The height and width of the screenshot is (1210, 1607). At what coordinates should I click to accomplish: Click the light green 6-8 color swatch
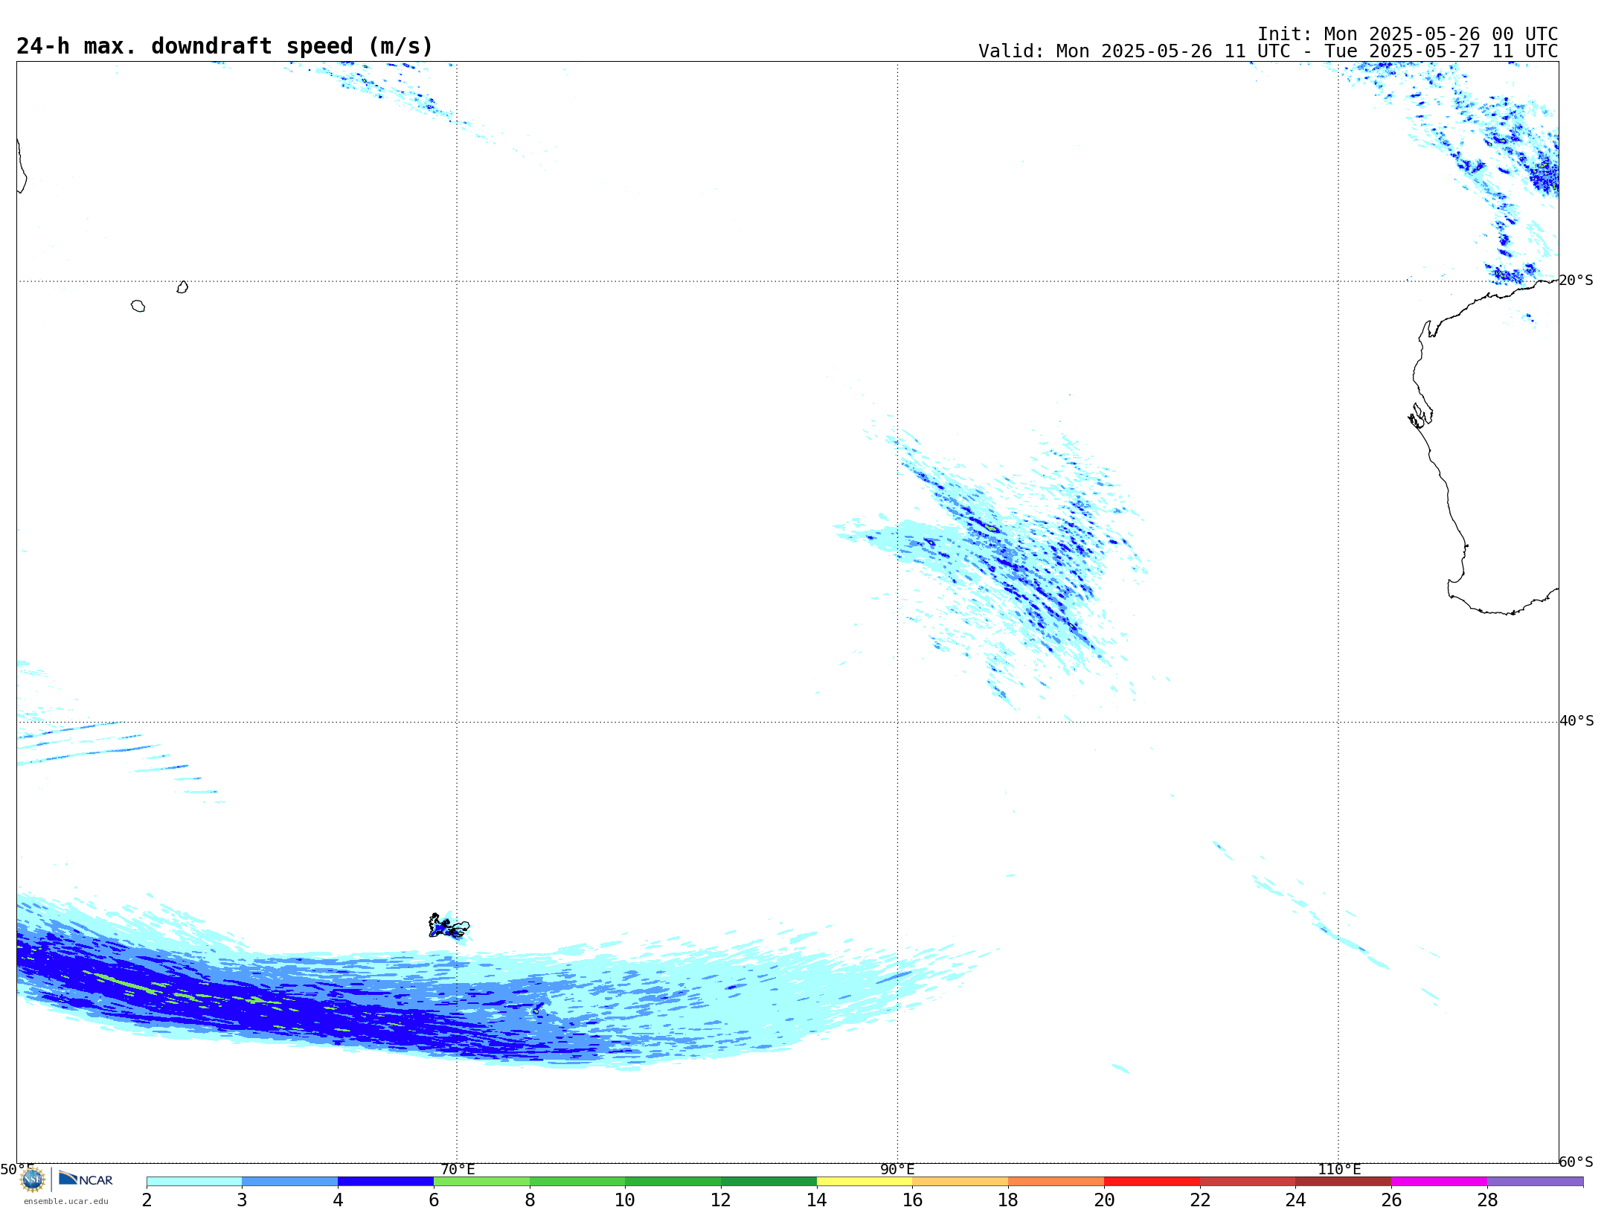point(481,1182)
